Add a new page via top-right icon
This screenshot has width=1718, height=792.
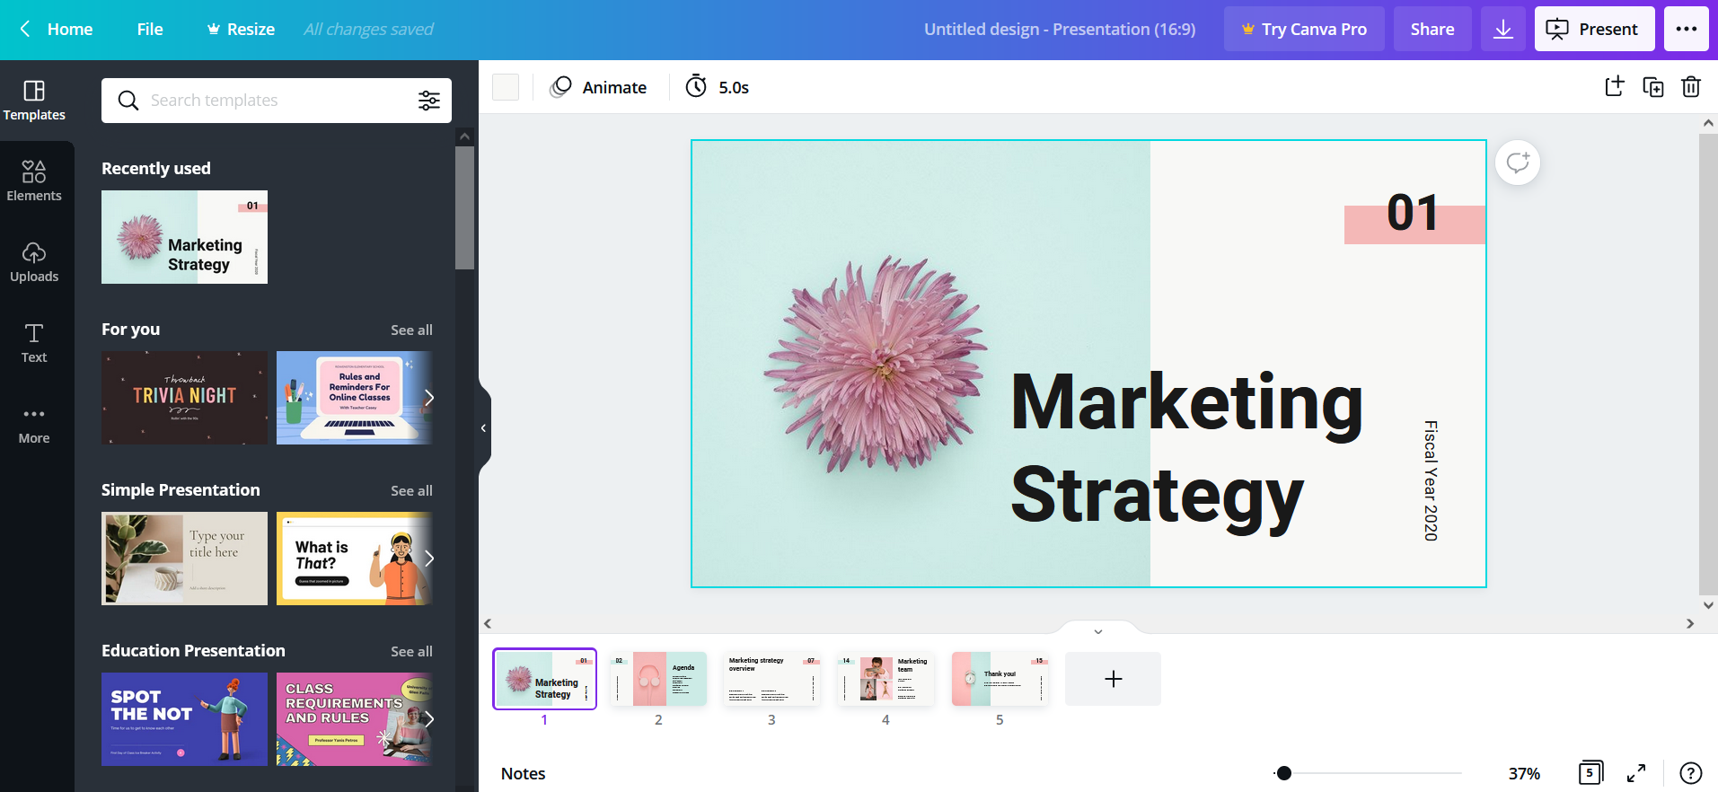click(x=1614, y=87)
